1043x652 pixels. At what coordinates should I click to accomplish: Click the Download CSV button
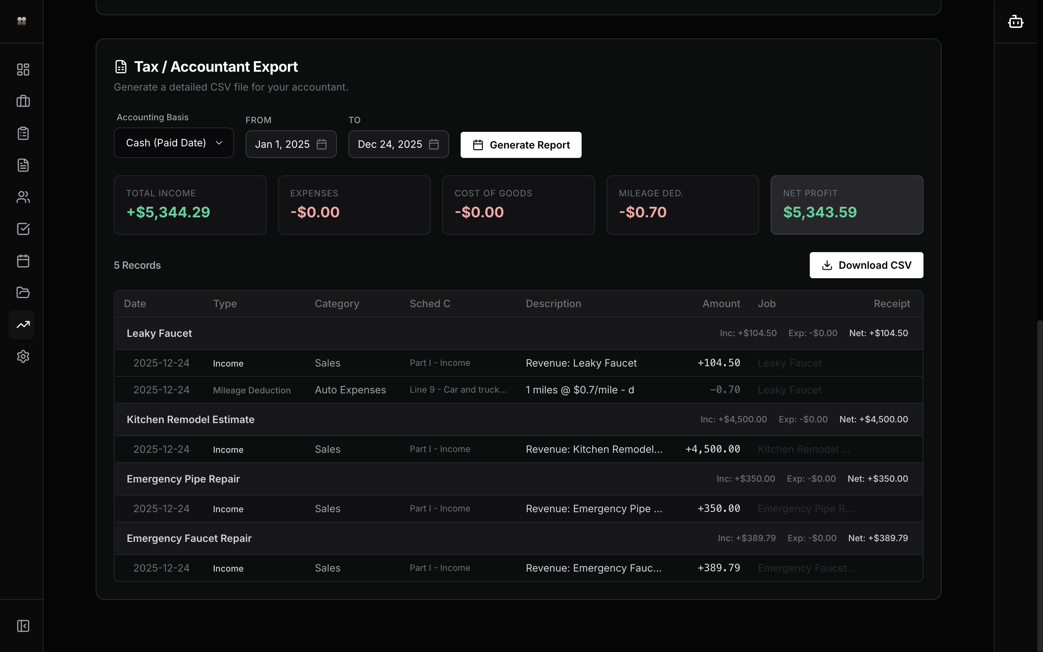[866, 265]
